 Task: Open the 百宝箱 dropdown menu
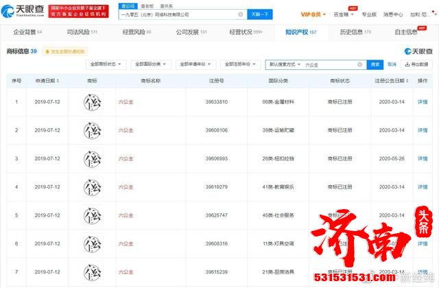point(344,14)
